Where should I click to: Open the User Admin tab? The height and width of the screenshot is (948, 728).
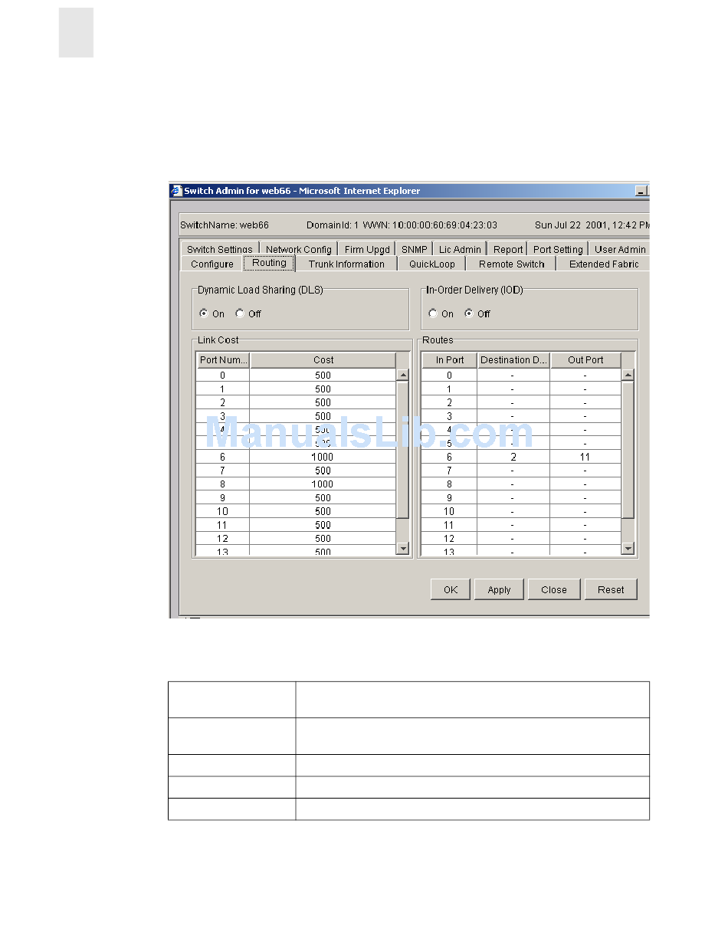pos(620,249)
